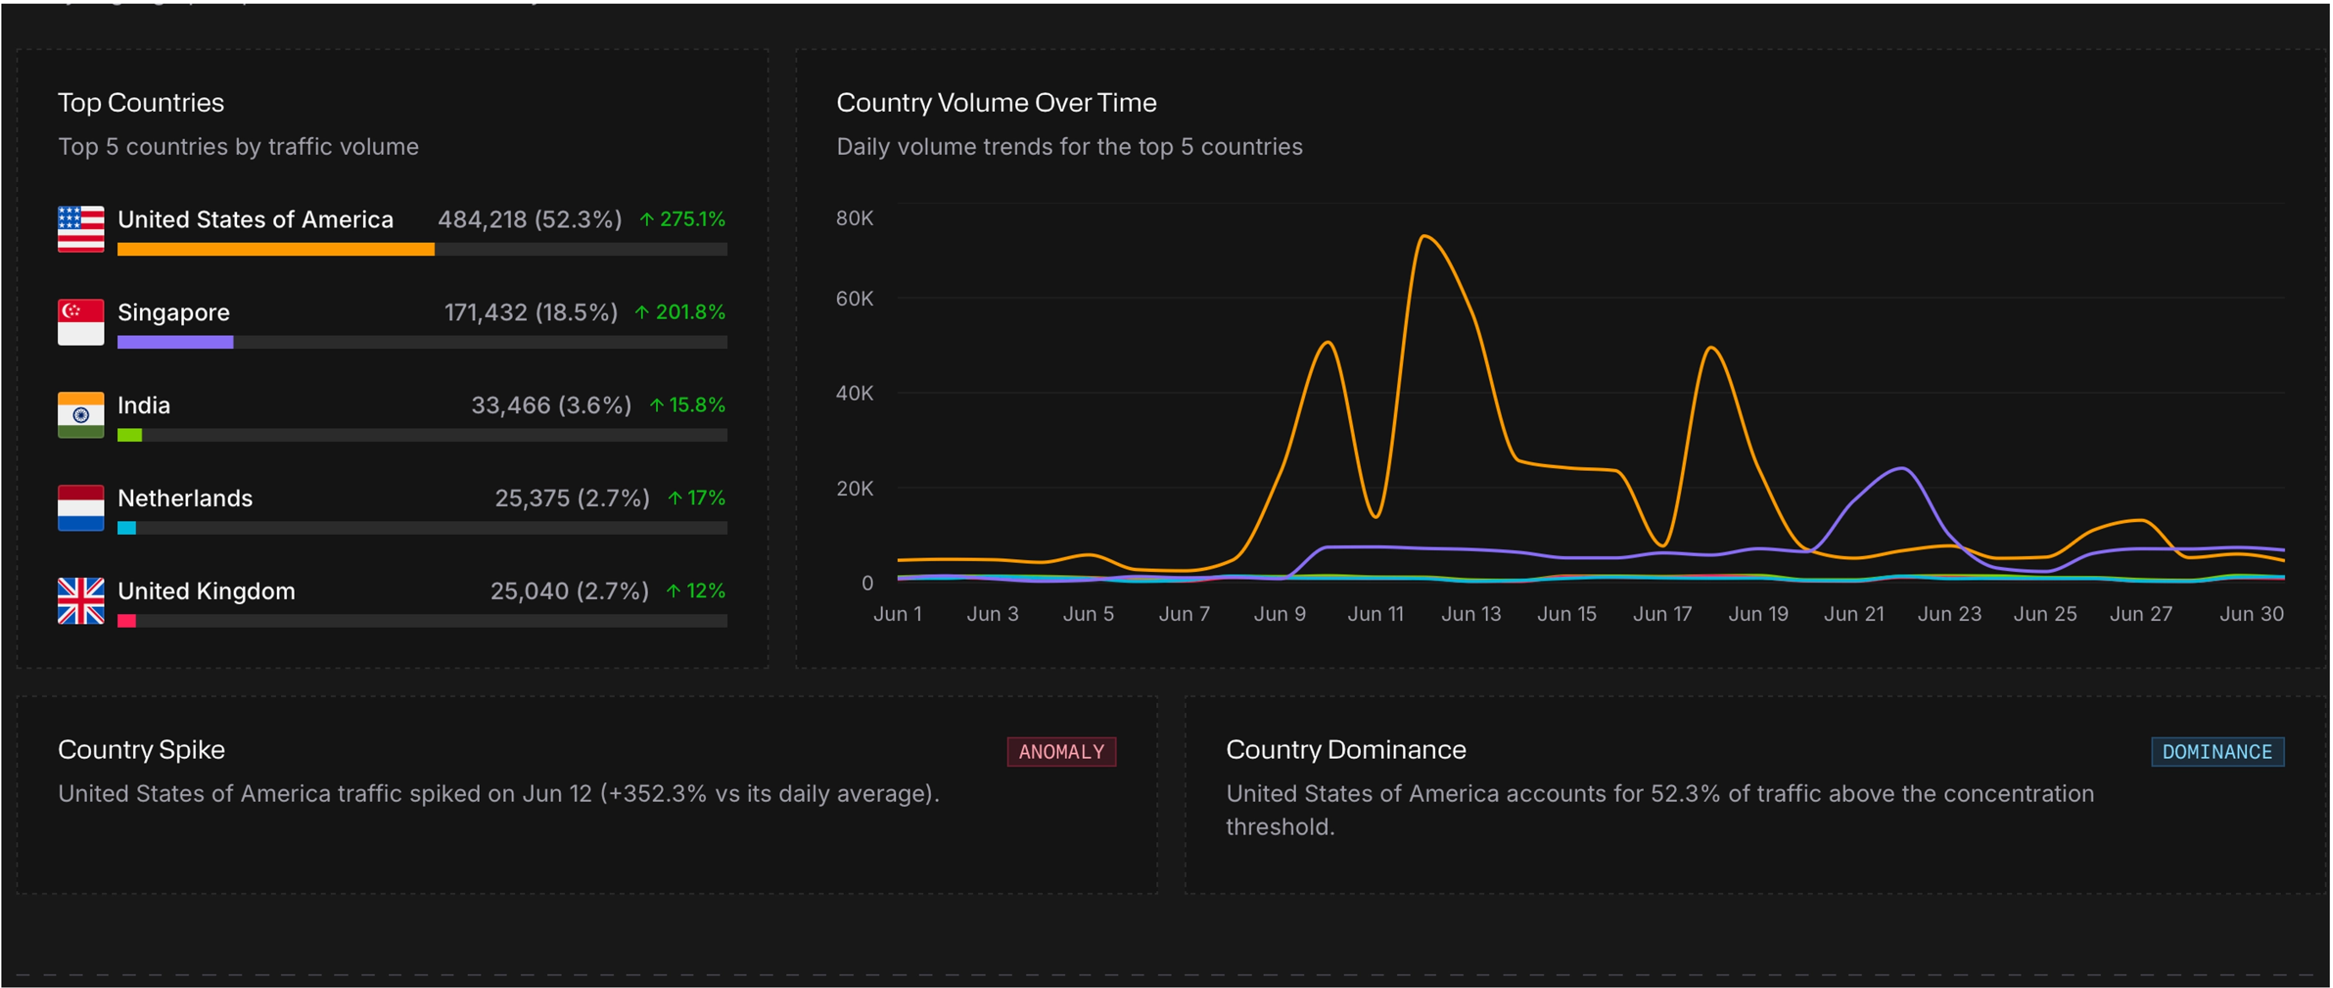Click the 25,375 (2.7%) value
The image size is (2333, 988).
572,498
